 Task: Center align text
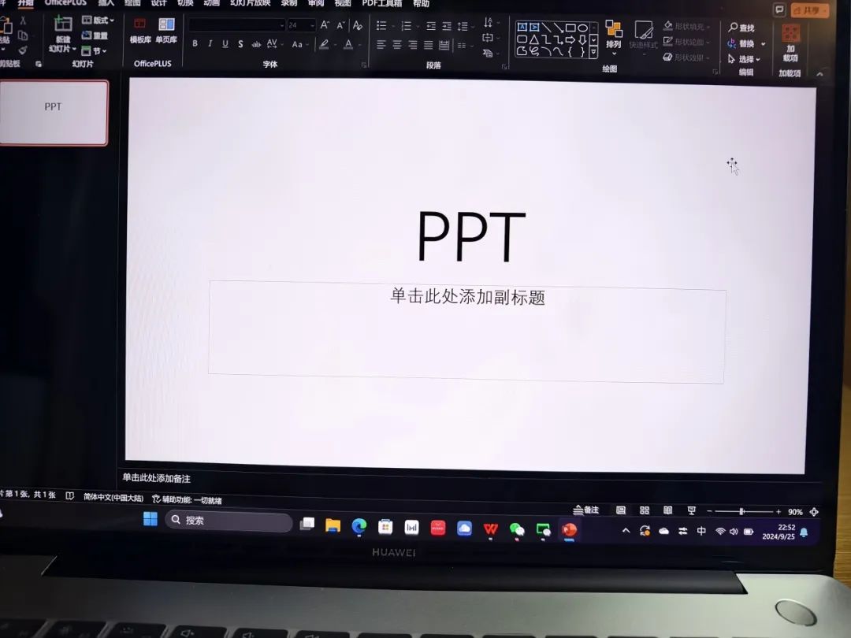point(397,45)
